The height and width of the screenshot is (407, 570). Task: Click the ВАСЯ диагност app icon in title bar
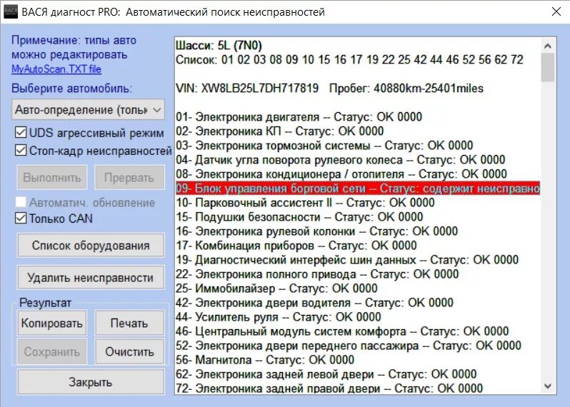11,11
